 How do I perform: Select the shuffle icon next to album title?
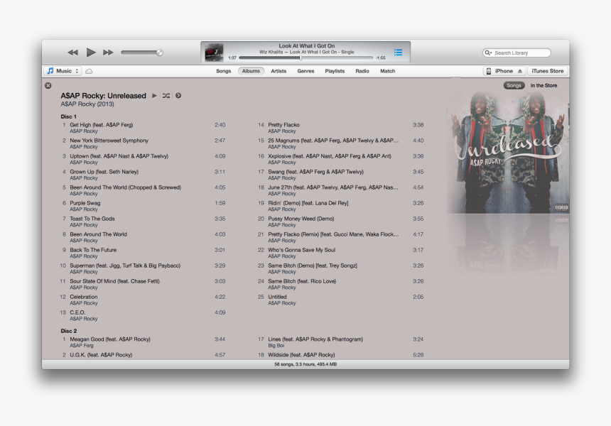coord(166,94)
